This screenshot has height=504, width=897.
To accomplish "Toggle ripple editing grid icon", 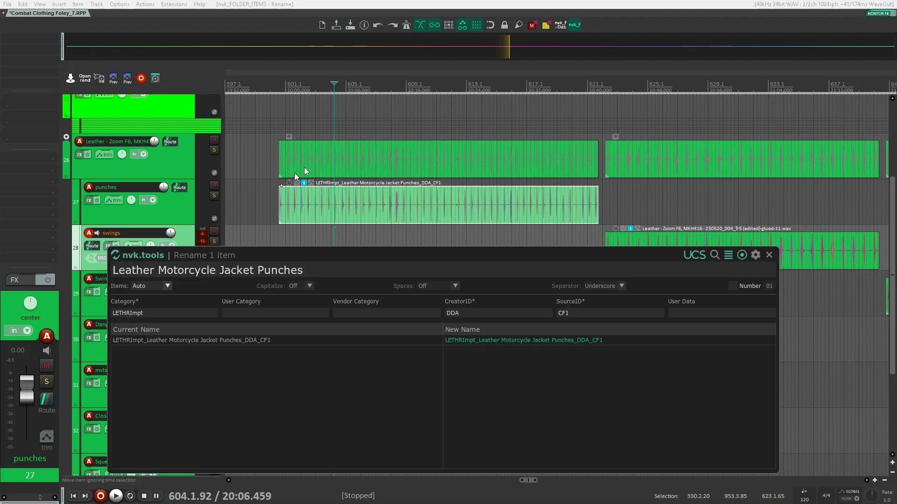I will click(448, 25).
